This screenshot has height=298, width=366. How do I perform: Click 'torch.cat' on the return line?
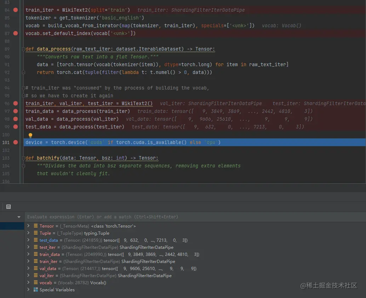tap(69, 72)
